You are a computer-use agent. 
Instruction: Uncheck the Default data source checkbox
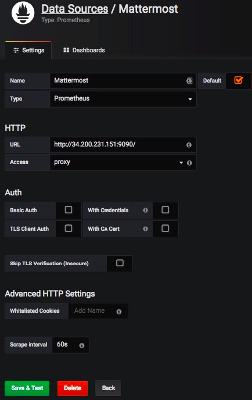[x=239, y=80]
